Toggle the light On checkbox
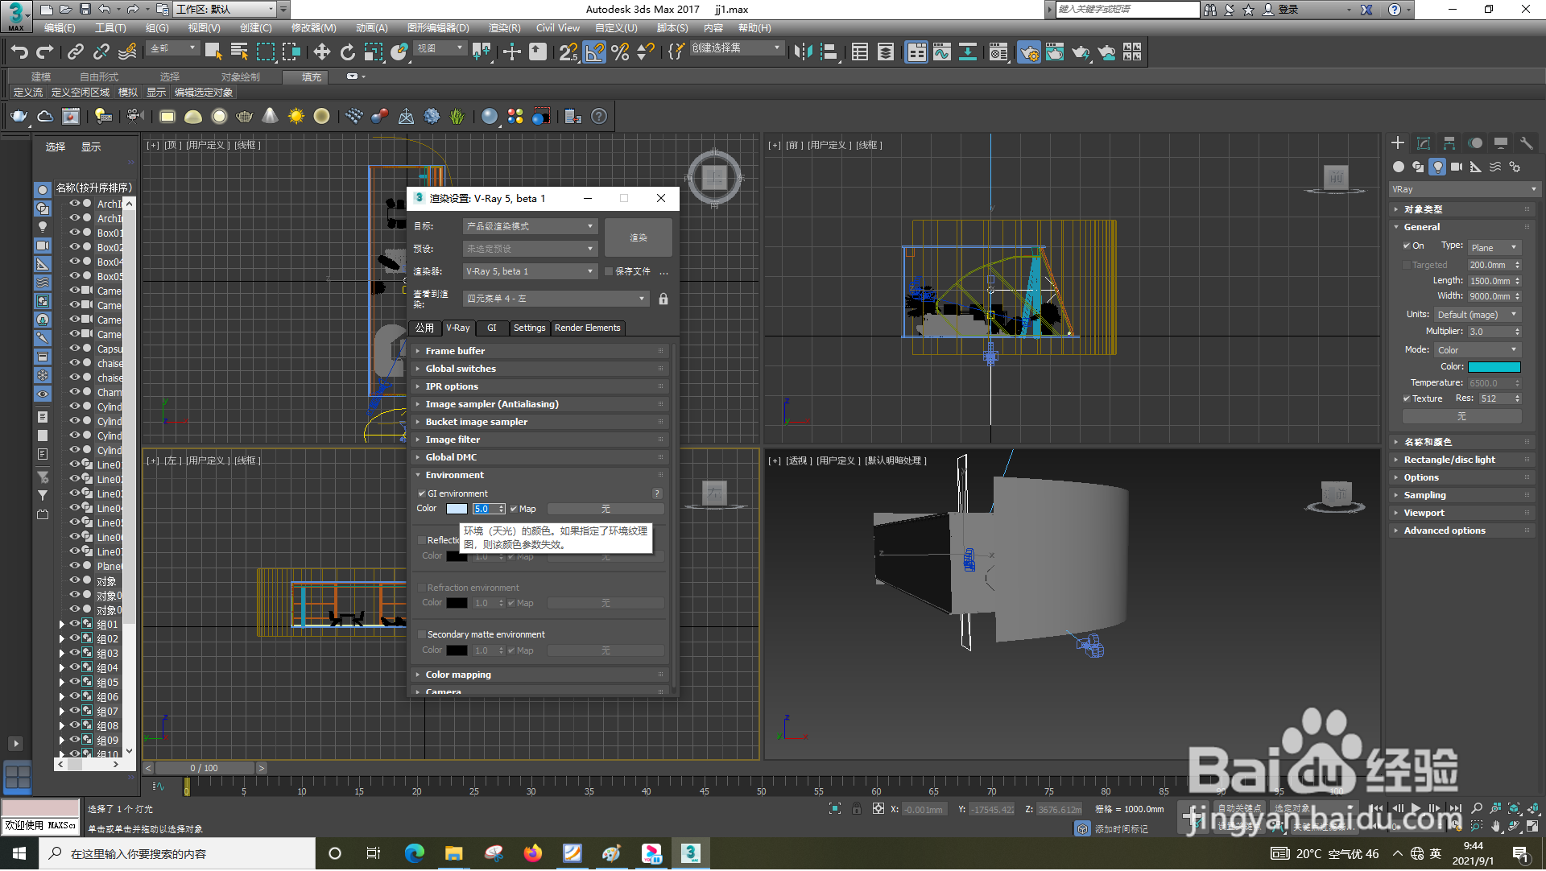The width and height of the screenshot is (1546, 871). pos(1407,246)
